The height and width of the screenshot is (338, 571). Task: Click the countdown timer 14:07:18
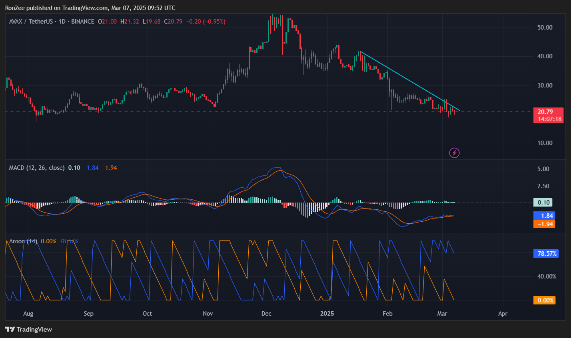[549, 119]
